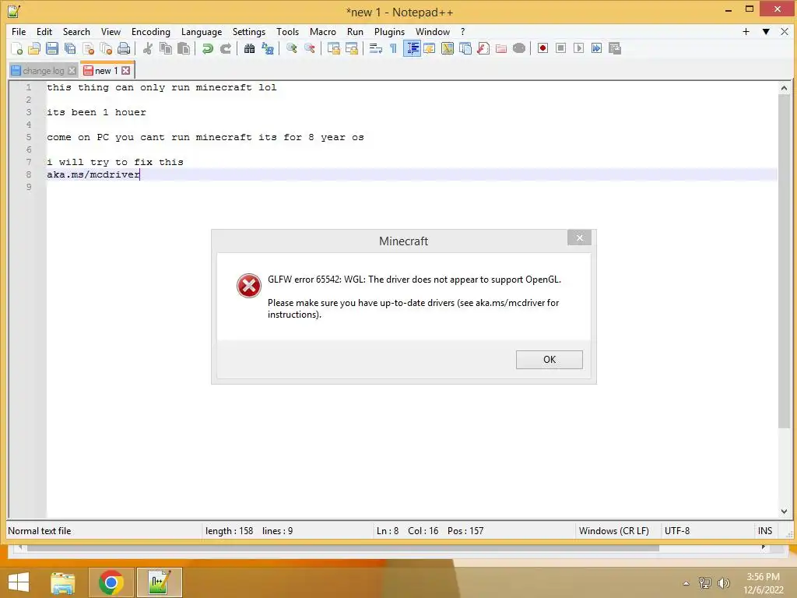This screenshot has width=797, height=598.
Task: Click the Zoom In magnifier icon
Action: coord(291,48)
